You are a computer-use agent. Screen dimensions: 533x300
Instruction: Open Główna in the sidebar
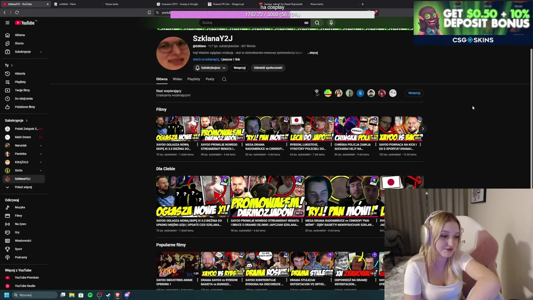tap(20, 35)
